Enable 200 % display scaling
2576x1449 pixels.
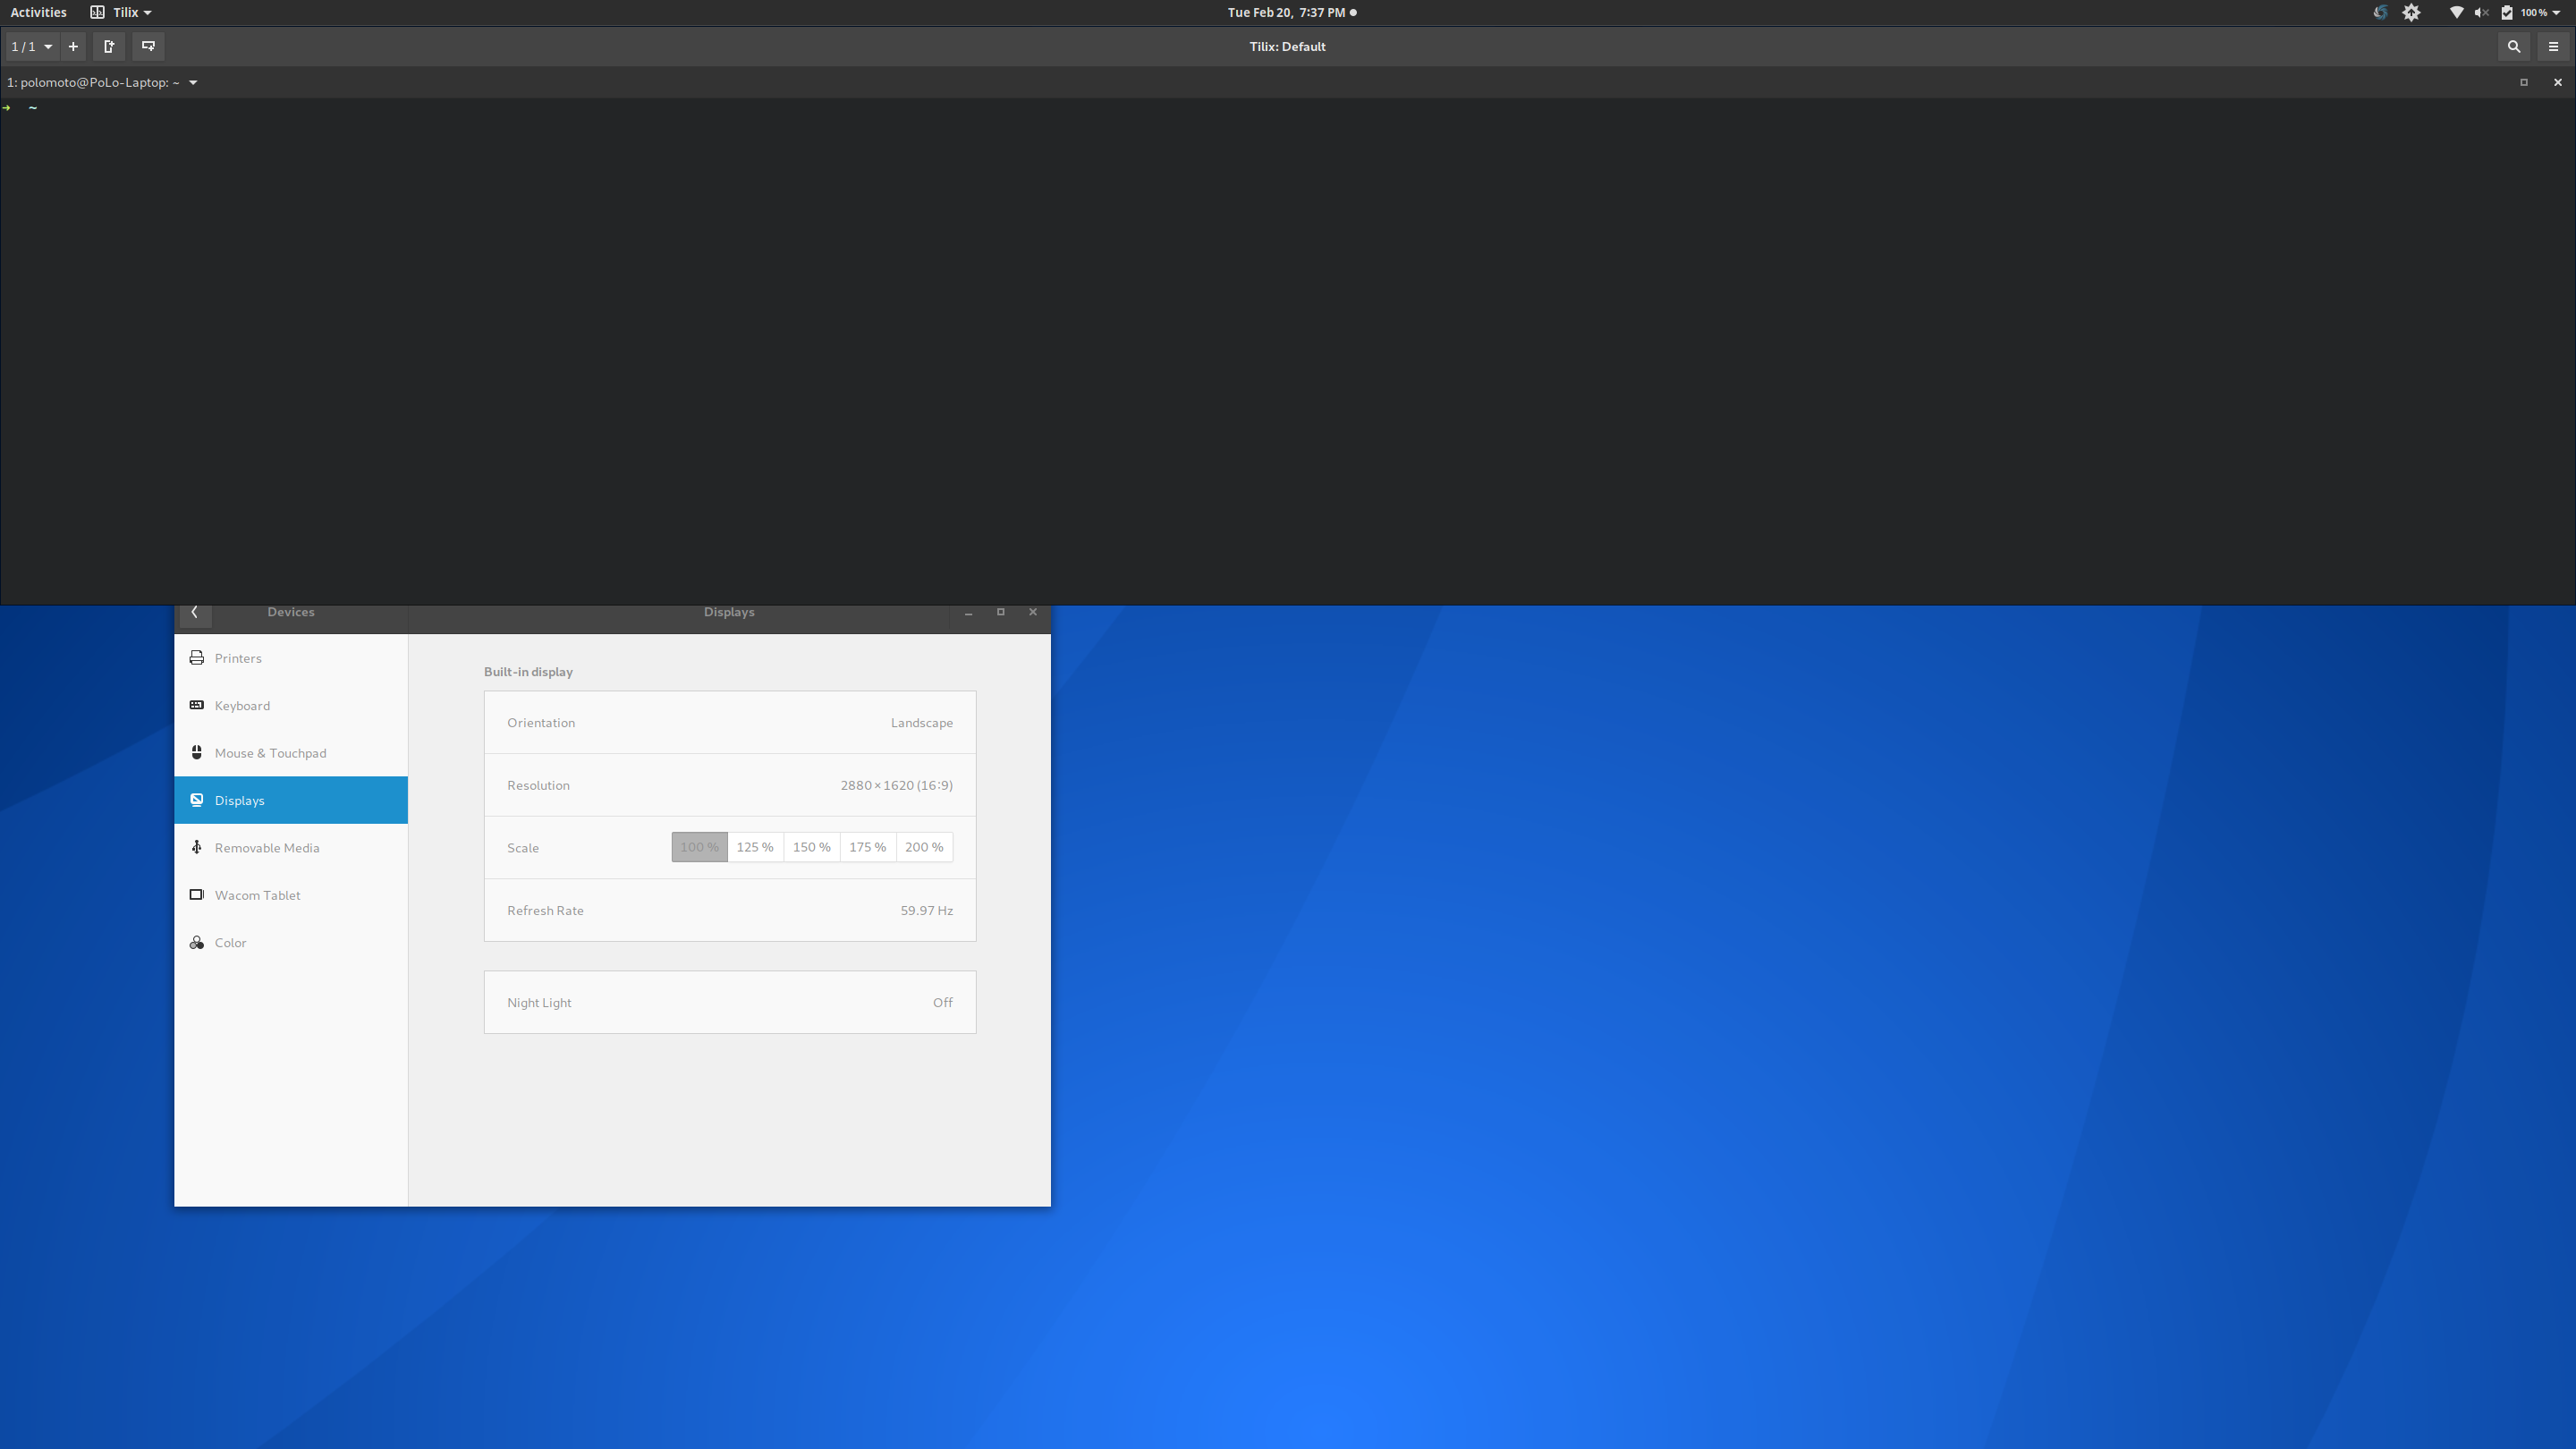click(924, 847)
